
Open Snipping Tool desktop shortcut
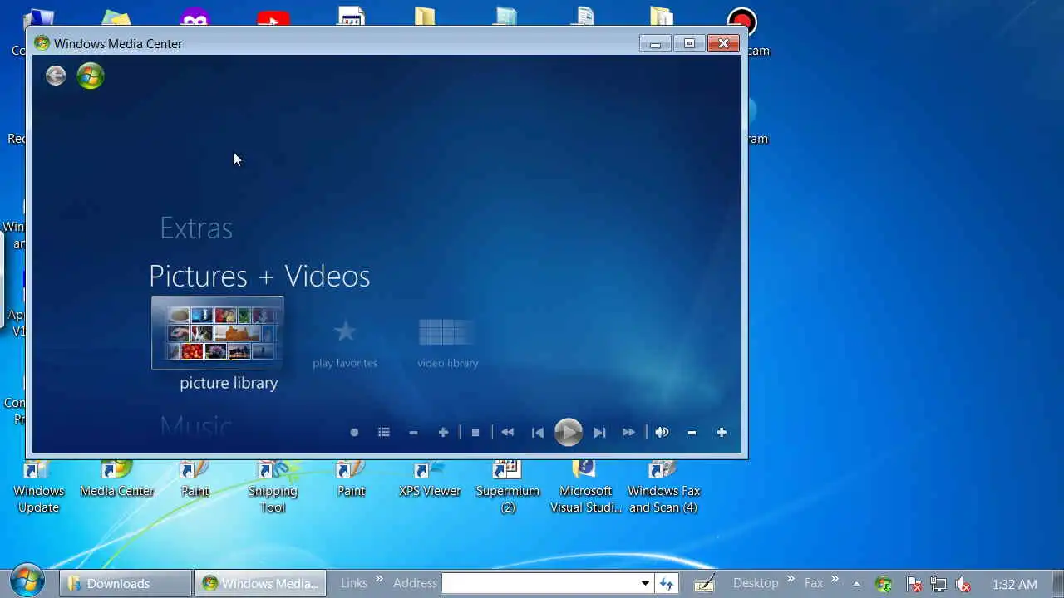tap(273, 488)
